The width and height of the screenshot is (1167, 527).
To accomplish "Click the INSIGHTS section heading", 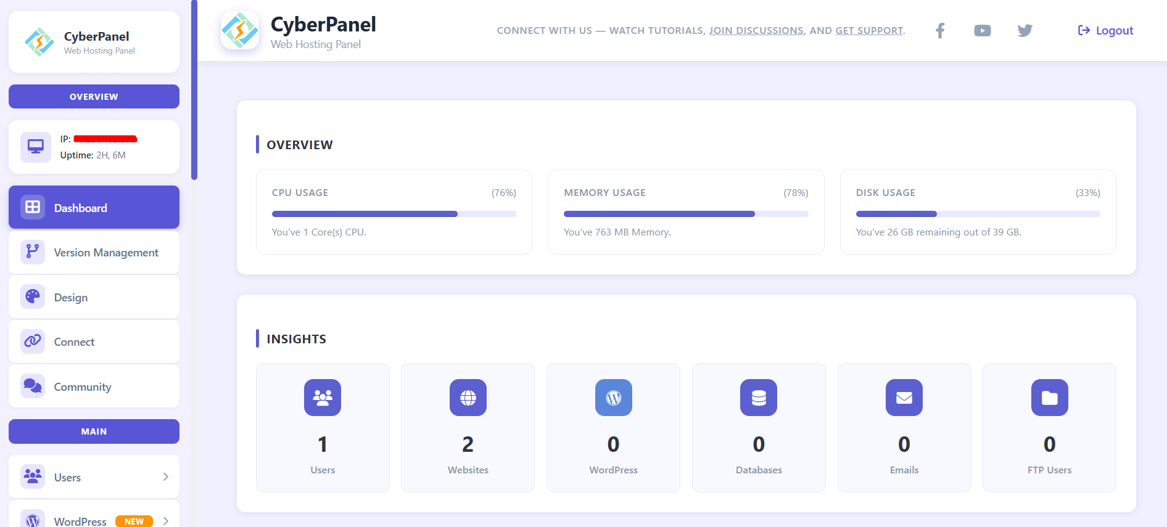I will click(297, 339).
